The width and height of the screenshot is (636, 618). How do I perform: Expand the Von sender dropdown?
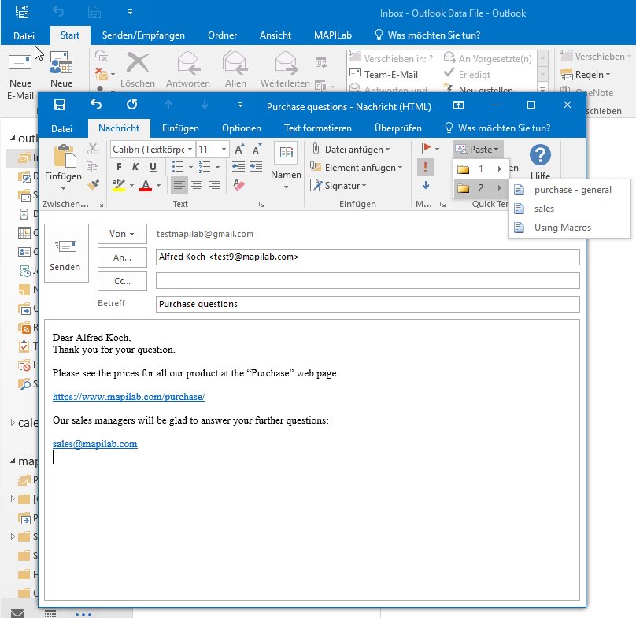click(122, 234)
